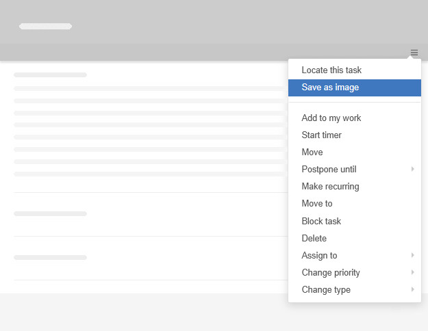Start timer from the context menu
The width and height of the screenshot is (428, 331).
(321, 135)
